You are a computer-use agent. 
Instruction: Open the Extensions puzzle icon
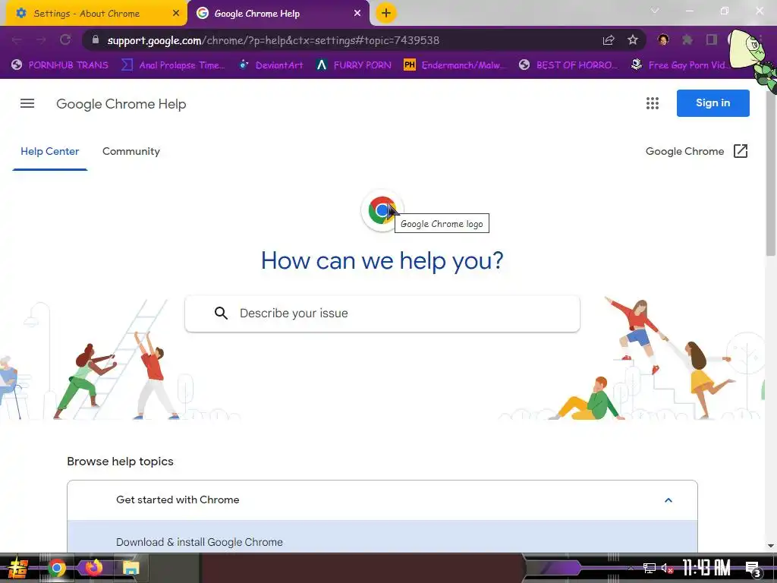click(687, 39)
